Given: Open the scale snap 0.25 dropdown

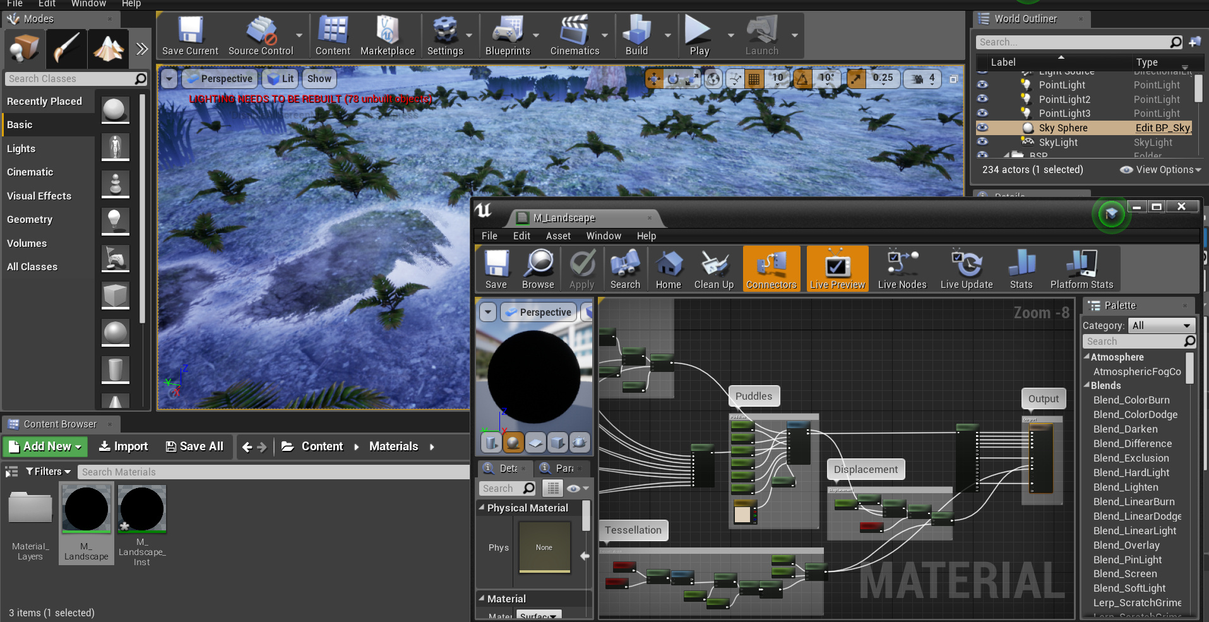Looking at the screenshot, I should tap(883, 79).
